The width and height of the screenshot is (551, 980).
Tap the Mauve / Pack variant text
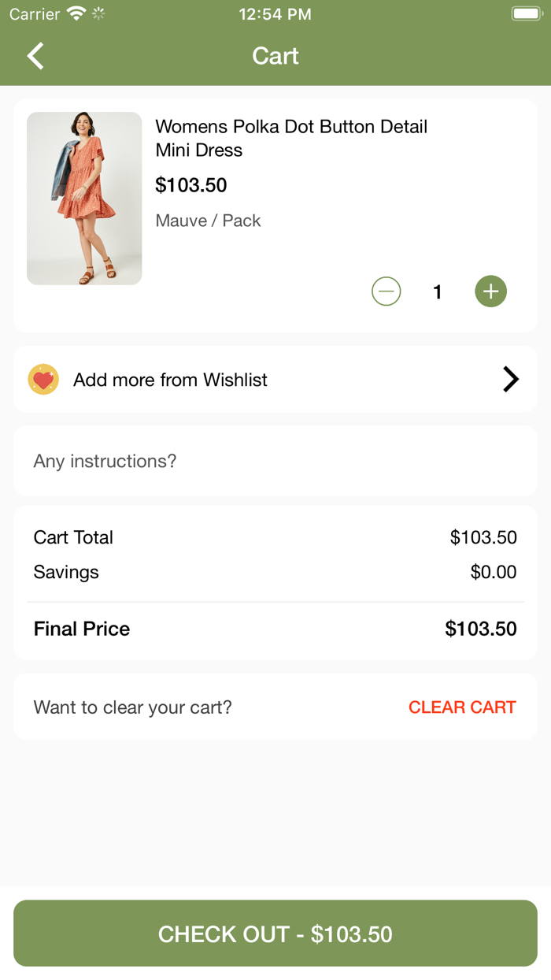pyautogui.click(x=208, y=221)
